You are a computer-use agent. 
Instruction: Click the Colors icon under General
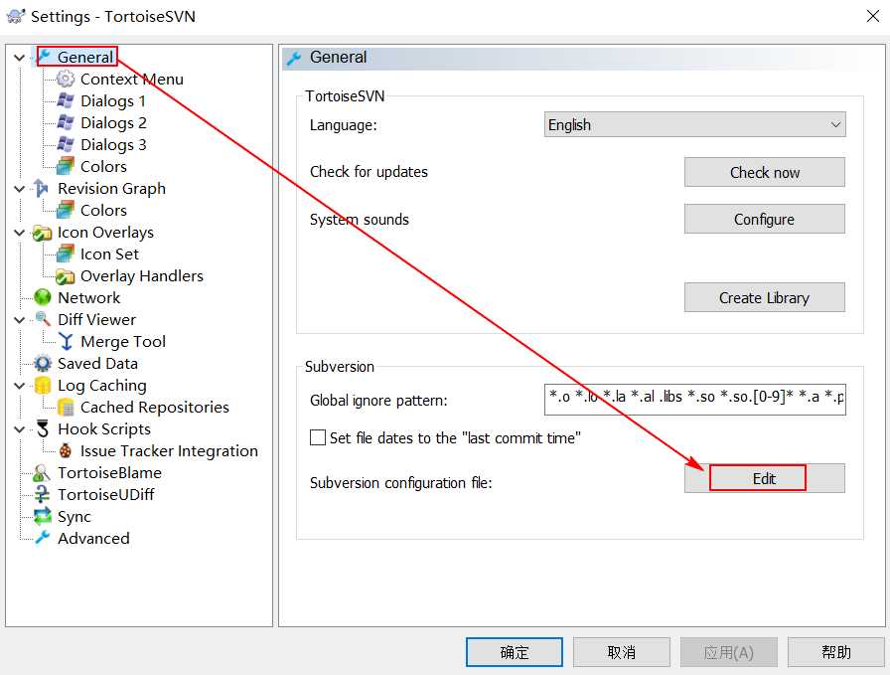point(66,166)
